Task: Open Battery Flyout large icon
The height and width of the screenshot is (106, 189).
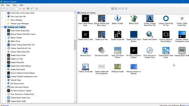Action: (134, 19)
